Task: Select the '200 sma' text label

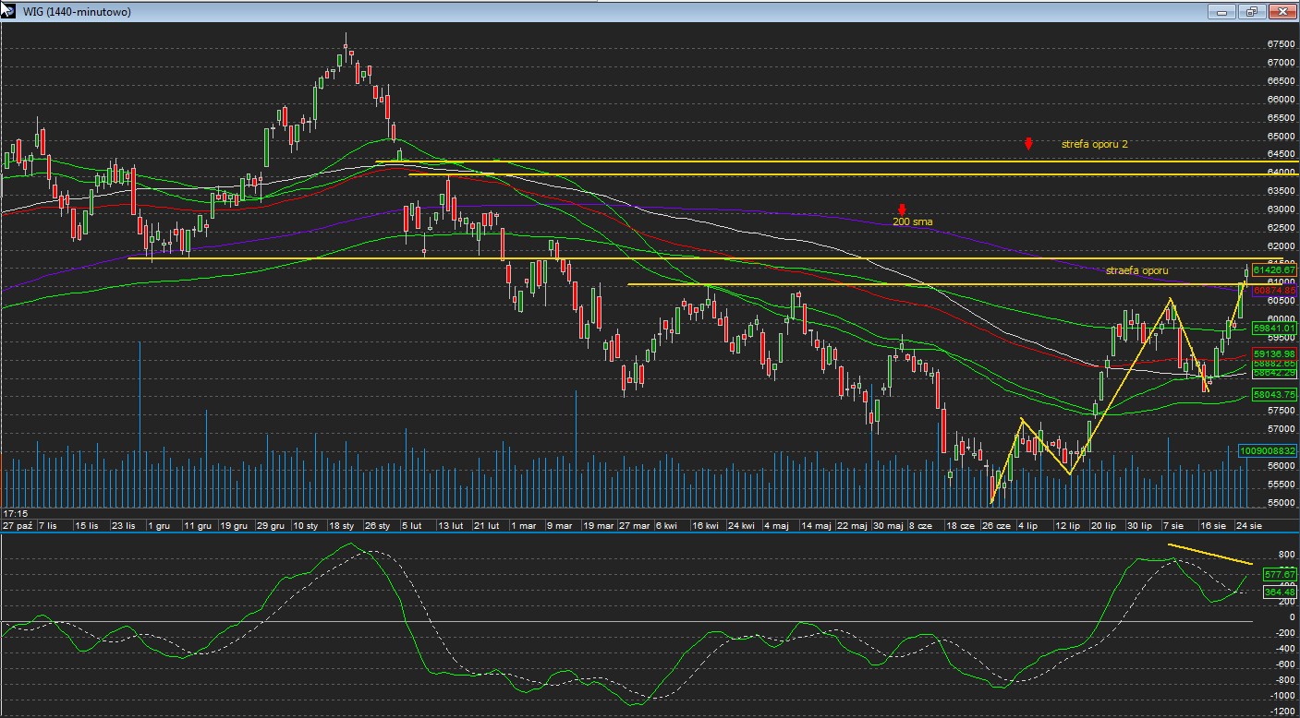Action: click(912, 222)
